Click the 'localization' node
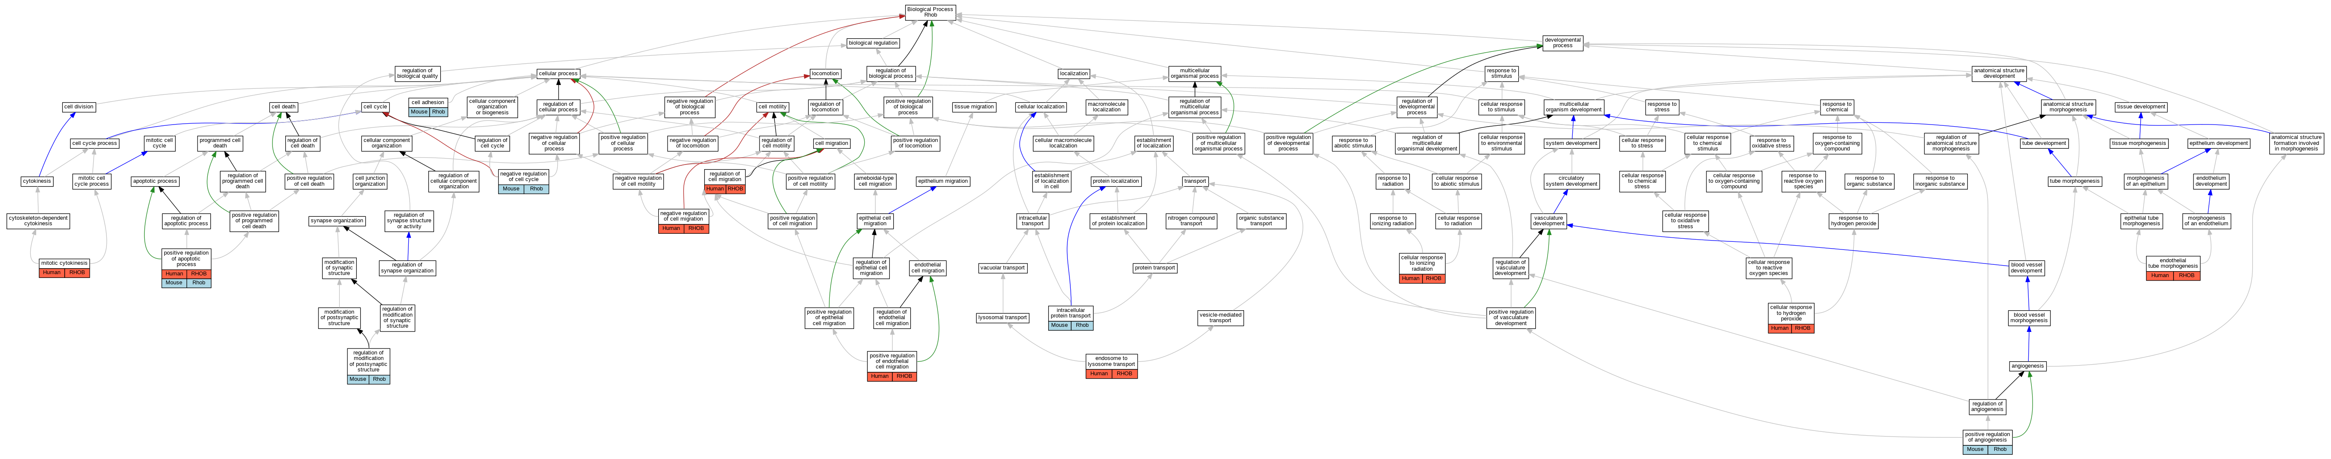2331x459 pixels. [1074, 73]
